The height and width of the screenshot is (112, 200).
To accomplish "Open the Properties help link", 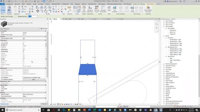I will pos(4,104).
